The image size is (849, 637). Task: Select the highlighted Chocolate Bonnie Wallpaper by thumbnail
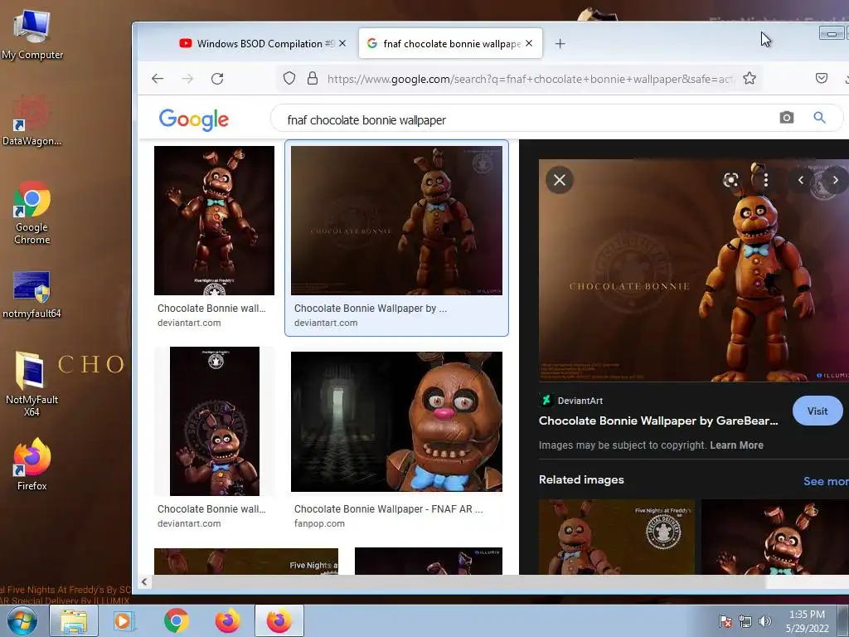tap(396, 221)
